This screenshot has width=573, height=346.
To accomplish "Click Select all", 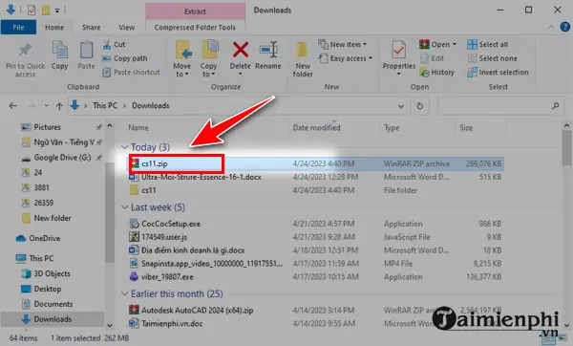I will pyautogui.click(x=487, y=45).
